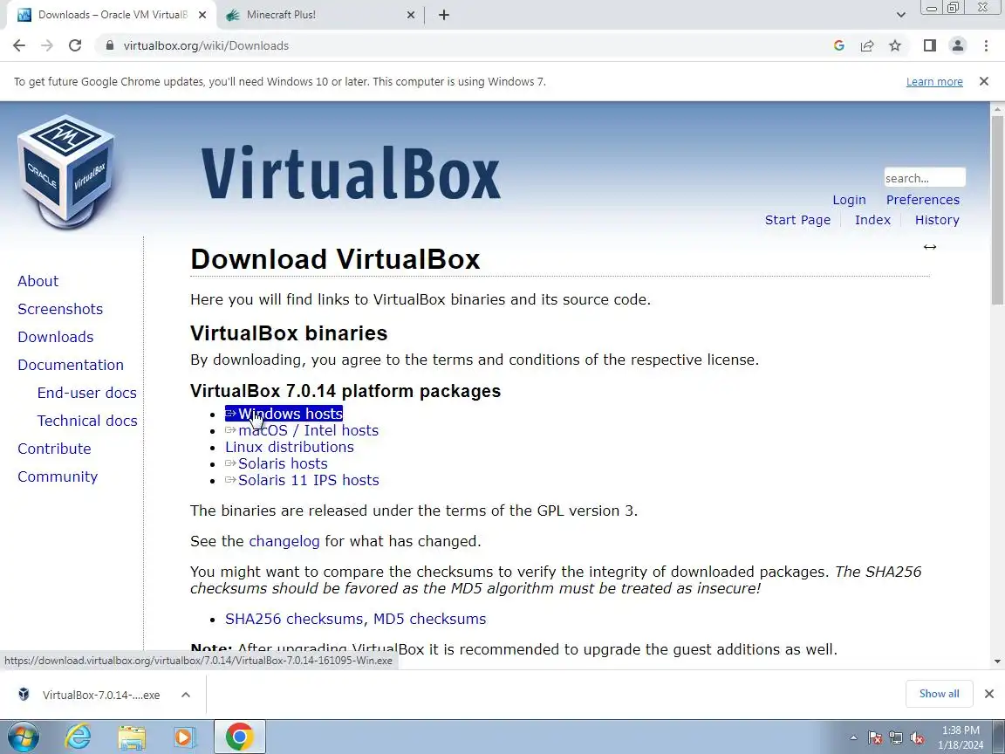Open the Linux distributions link

point(289,448)
